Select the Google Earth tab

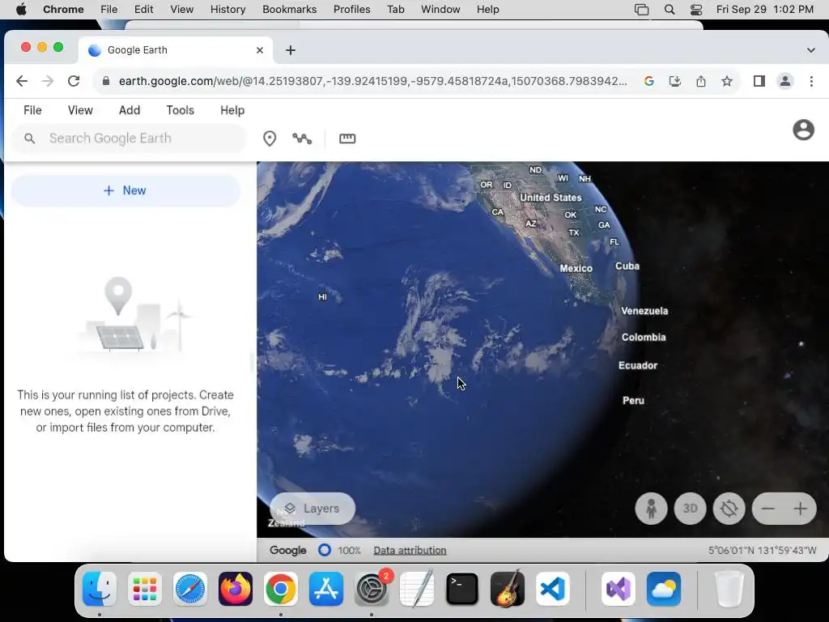tap(176, 49)
